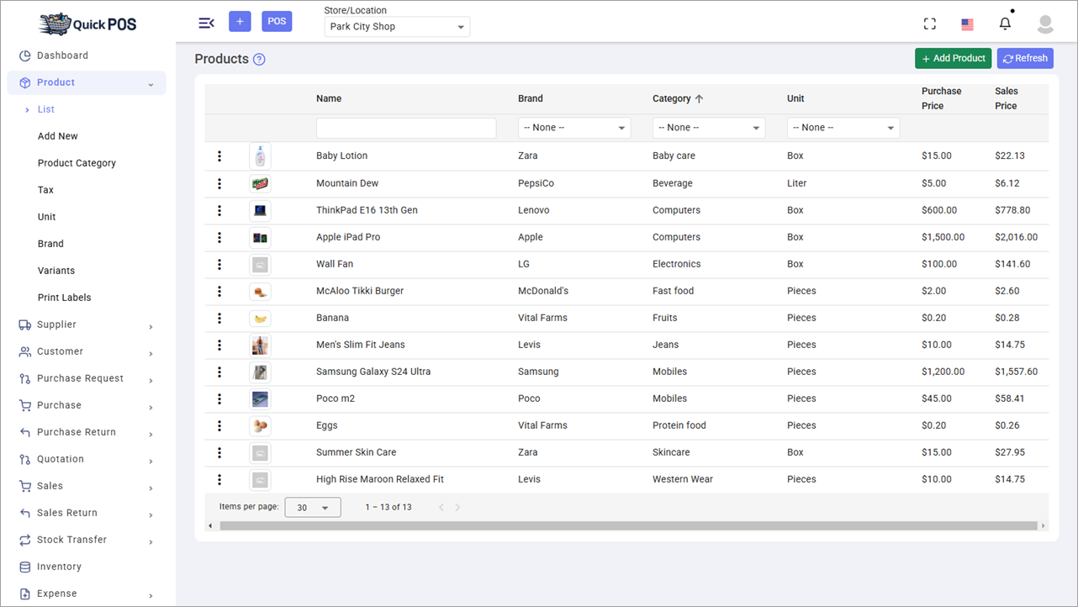
Task: Change language via the US flag icon
Action: (x=966, y=24)
